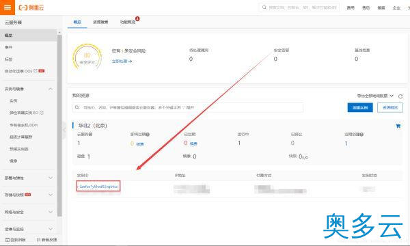Open 事件 in the sidebar
Viewport: 410px width, 246px height.
click(9, 47)
